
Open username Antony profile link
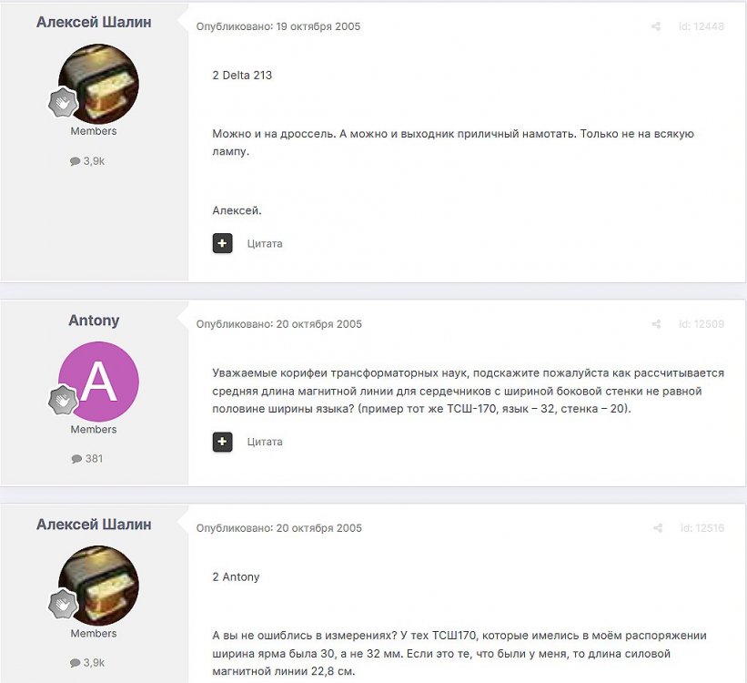point(94,320)
